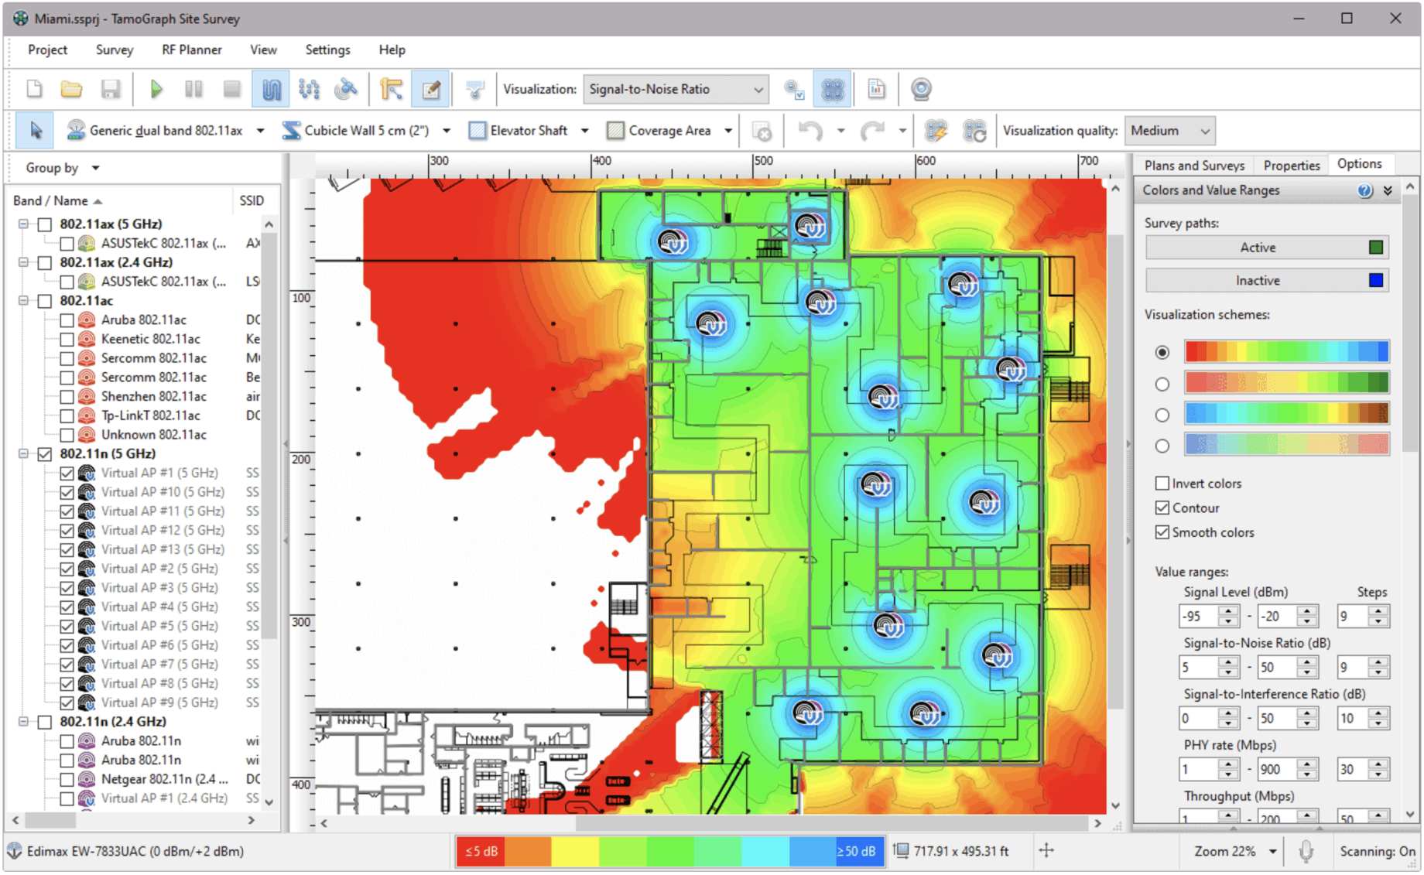Viewport: 1424px width, 875px height.
Task: Select the second visualization color scheme radio button
Action: pyautogui.click(x=1162, y=384)
